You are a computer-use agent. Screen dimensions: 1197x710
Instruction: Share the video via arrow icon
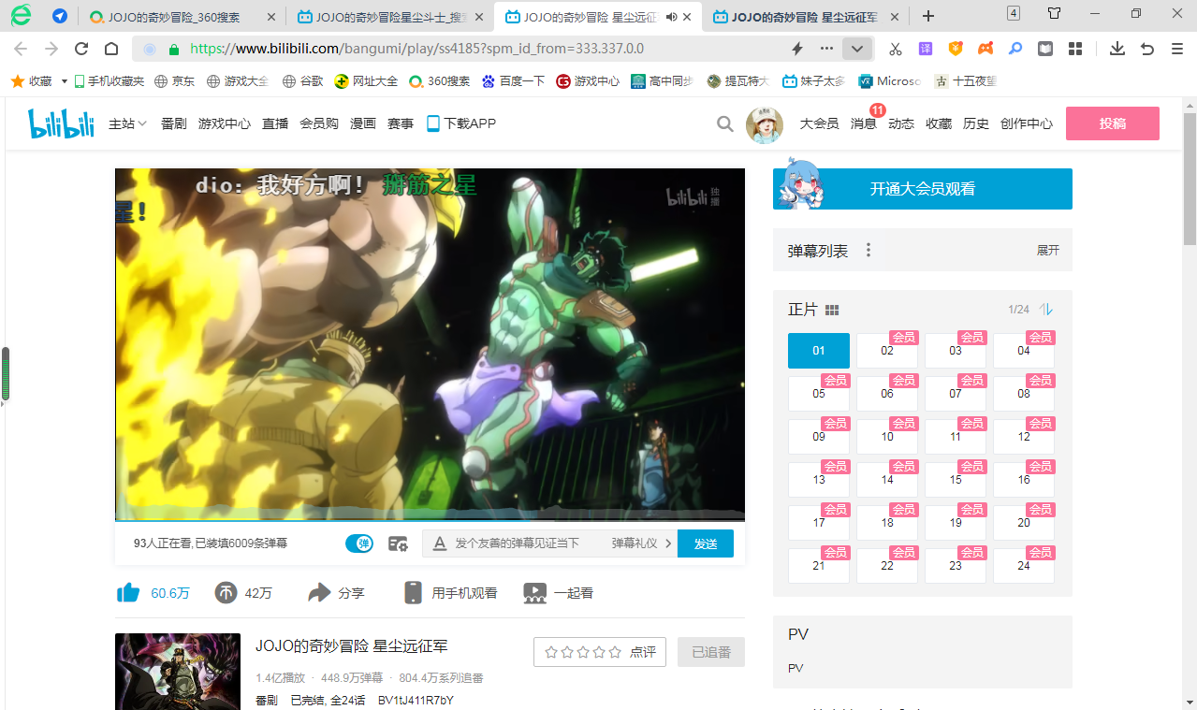coord(320,592)
